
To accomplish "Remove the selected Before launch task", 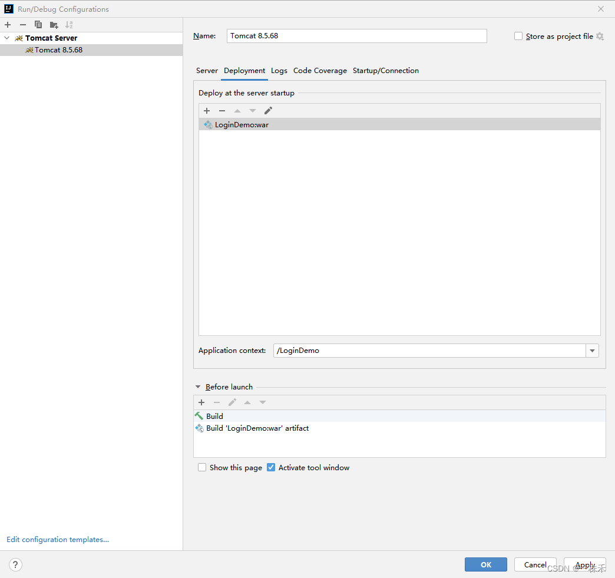I will tap(217, 402).
